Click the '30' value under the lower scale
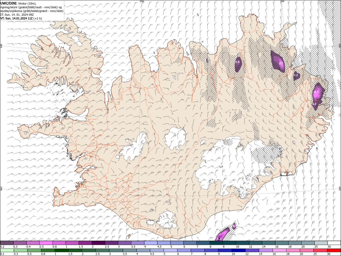 tap(329, 254)
